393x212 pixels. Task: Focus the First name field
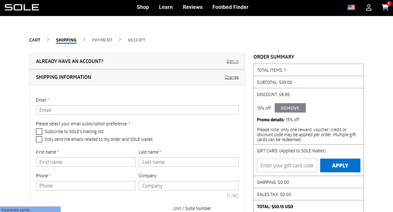click(x=86, y=162)
